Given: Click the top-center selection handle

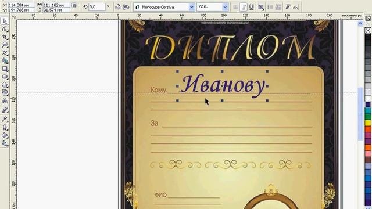Looking at the screenshot, I should (x=222, y=71).
